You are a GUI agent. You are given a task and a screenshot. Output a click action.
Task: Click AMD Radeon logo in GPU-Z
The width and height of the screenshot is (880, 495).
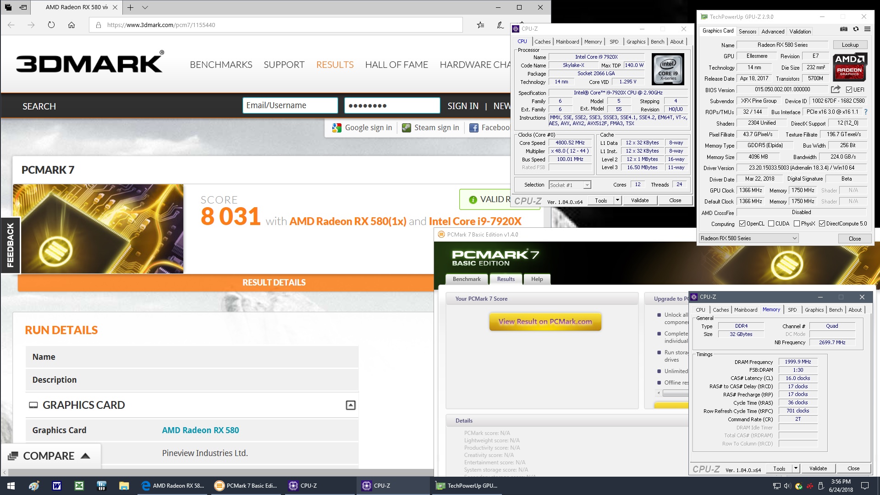coord(849,67)
